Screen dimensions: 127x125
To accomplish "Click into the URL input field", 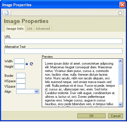I will coord(63,41).
